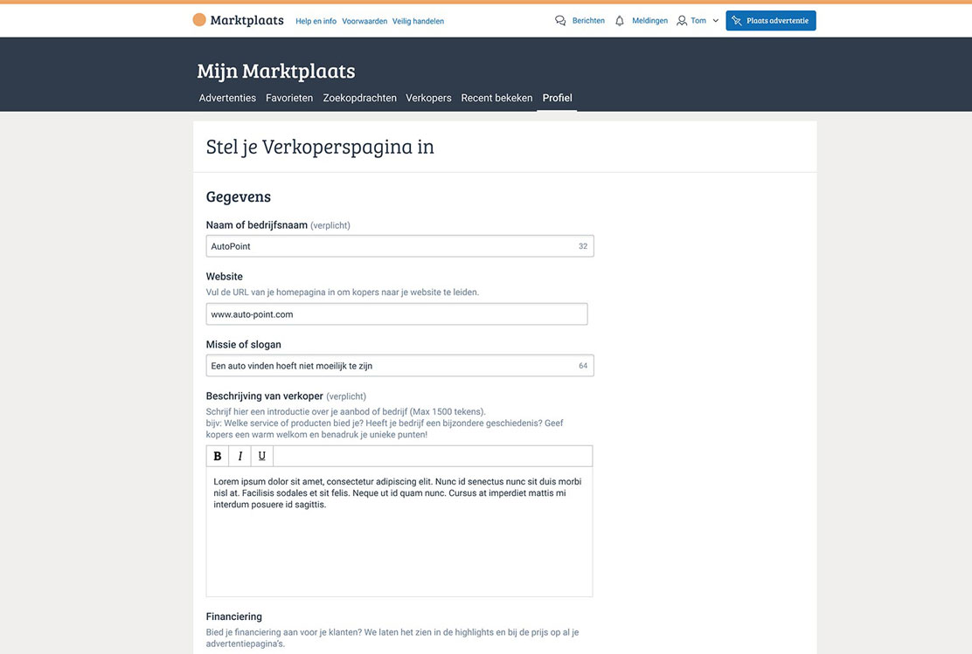Go to the Zoekopdrachten tab
Image resolution: width=972 pixels, height=654 pixels.
point(359,98)
